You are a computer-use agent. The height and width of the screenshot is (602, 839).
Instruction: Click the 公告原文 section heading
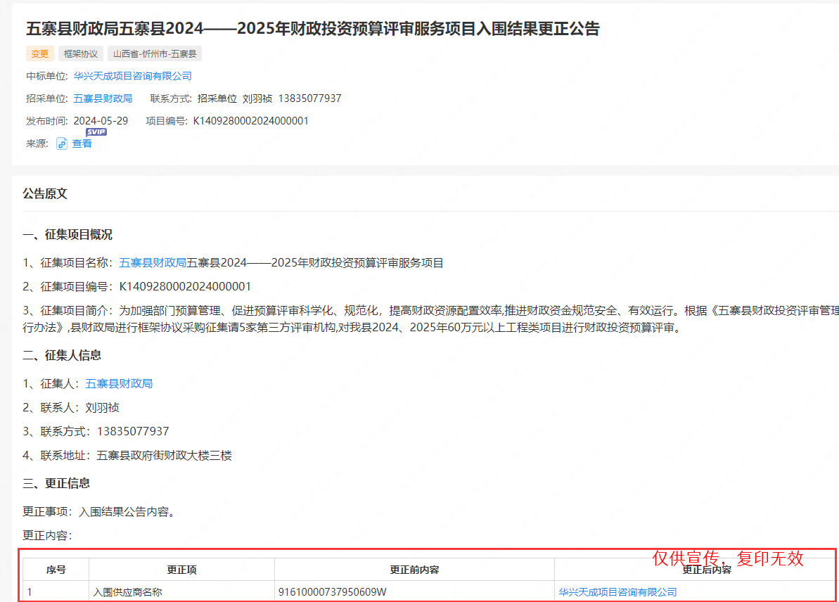45,193
